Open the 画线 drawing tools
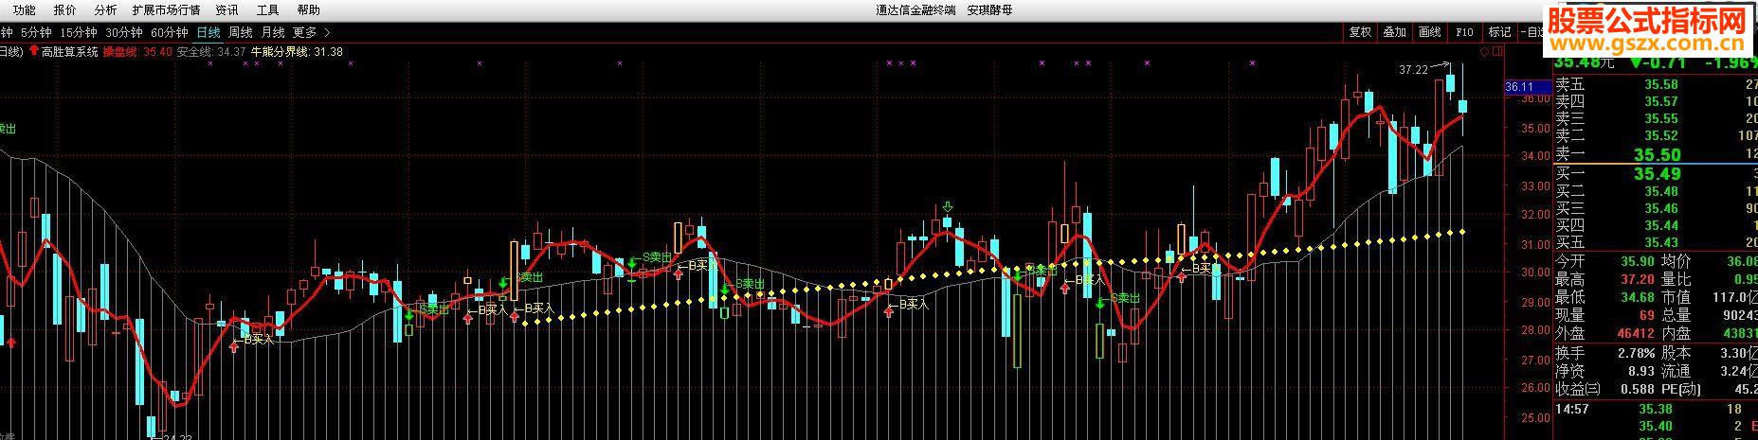 click(1430, 32)
